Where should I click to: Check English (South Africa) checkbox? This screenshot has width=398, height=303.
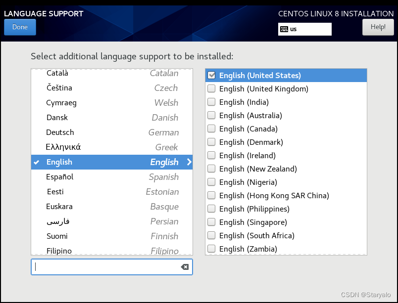211,235
